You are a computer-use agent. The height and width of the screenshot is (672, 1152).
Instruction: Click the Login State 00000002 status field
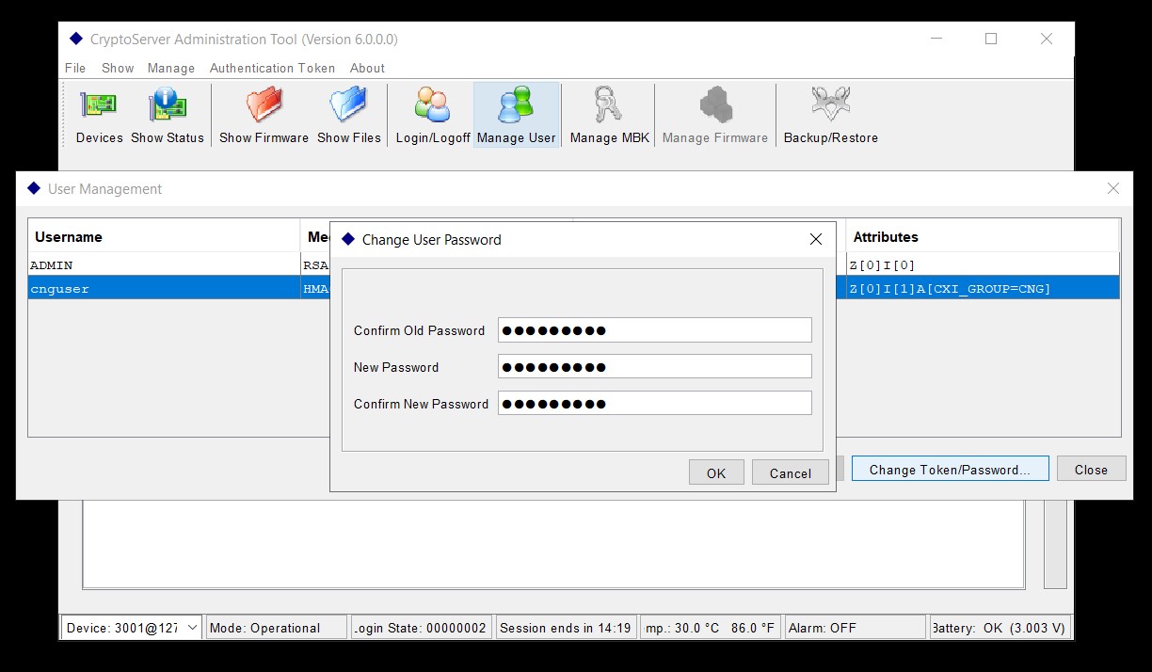421,628
